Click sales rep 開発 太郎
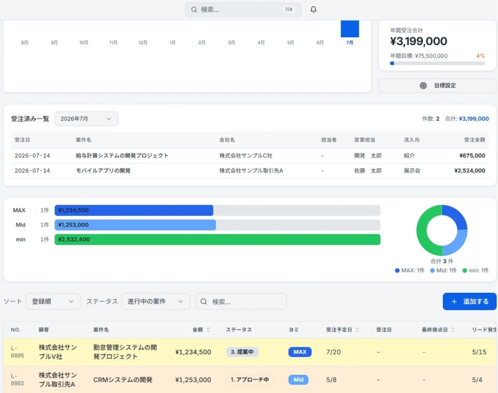 click(368, 156)
